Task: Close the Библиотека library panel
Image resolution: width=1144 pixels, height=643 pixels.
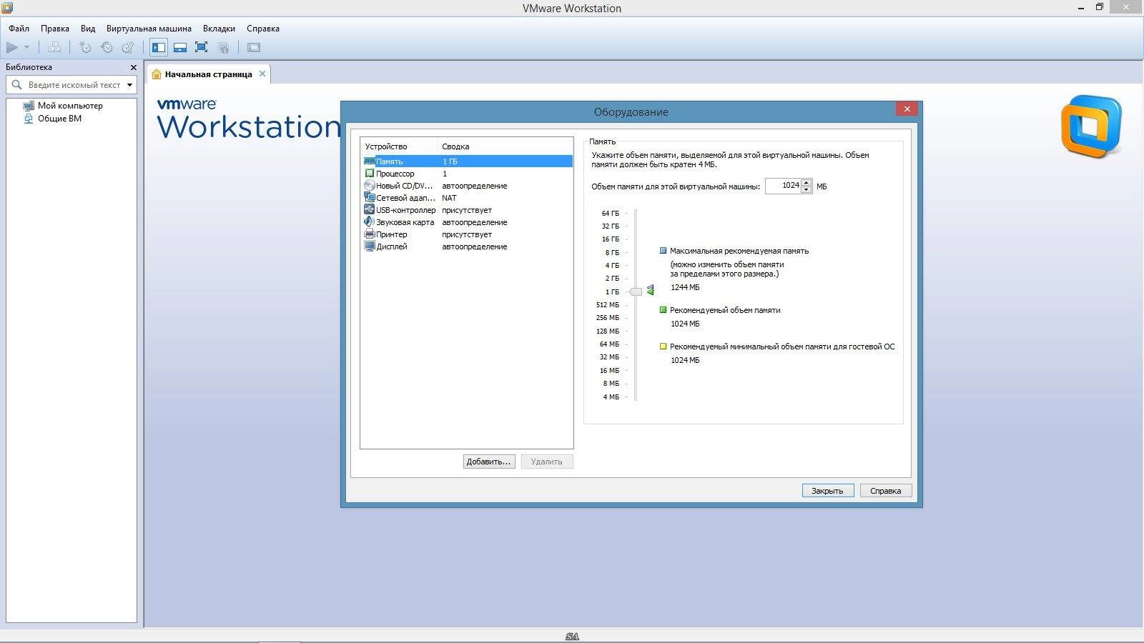Action: coord(133,67)
